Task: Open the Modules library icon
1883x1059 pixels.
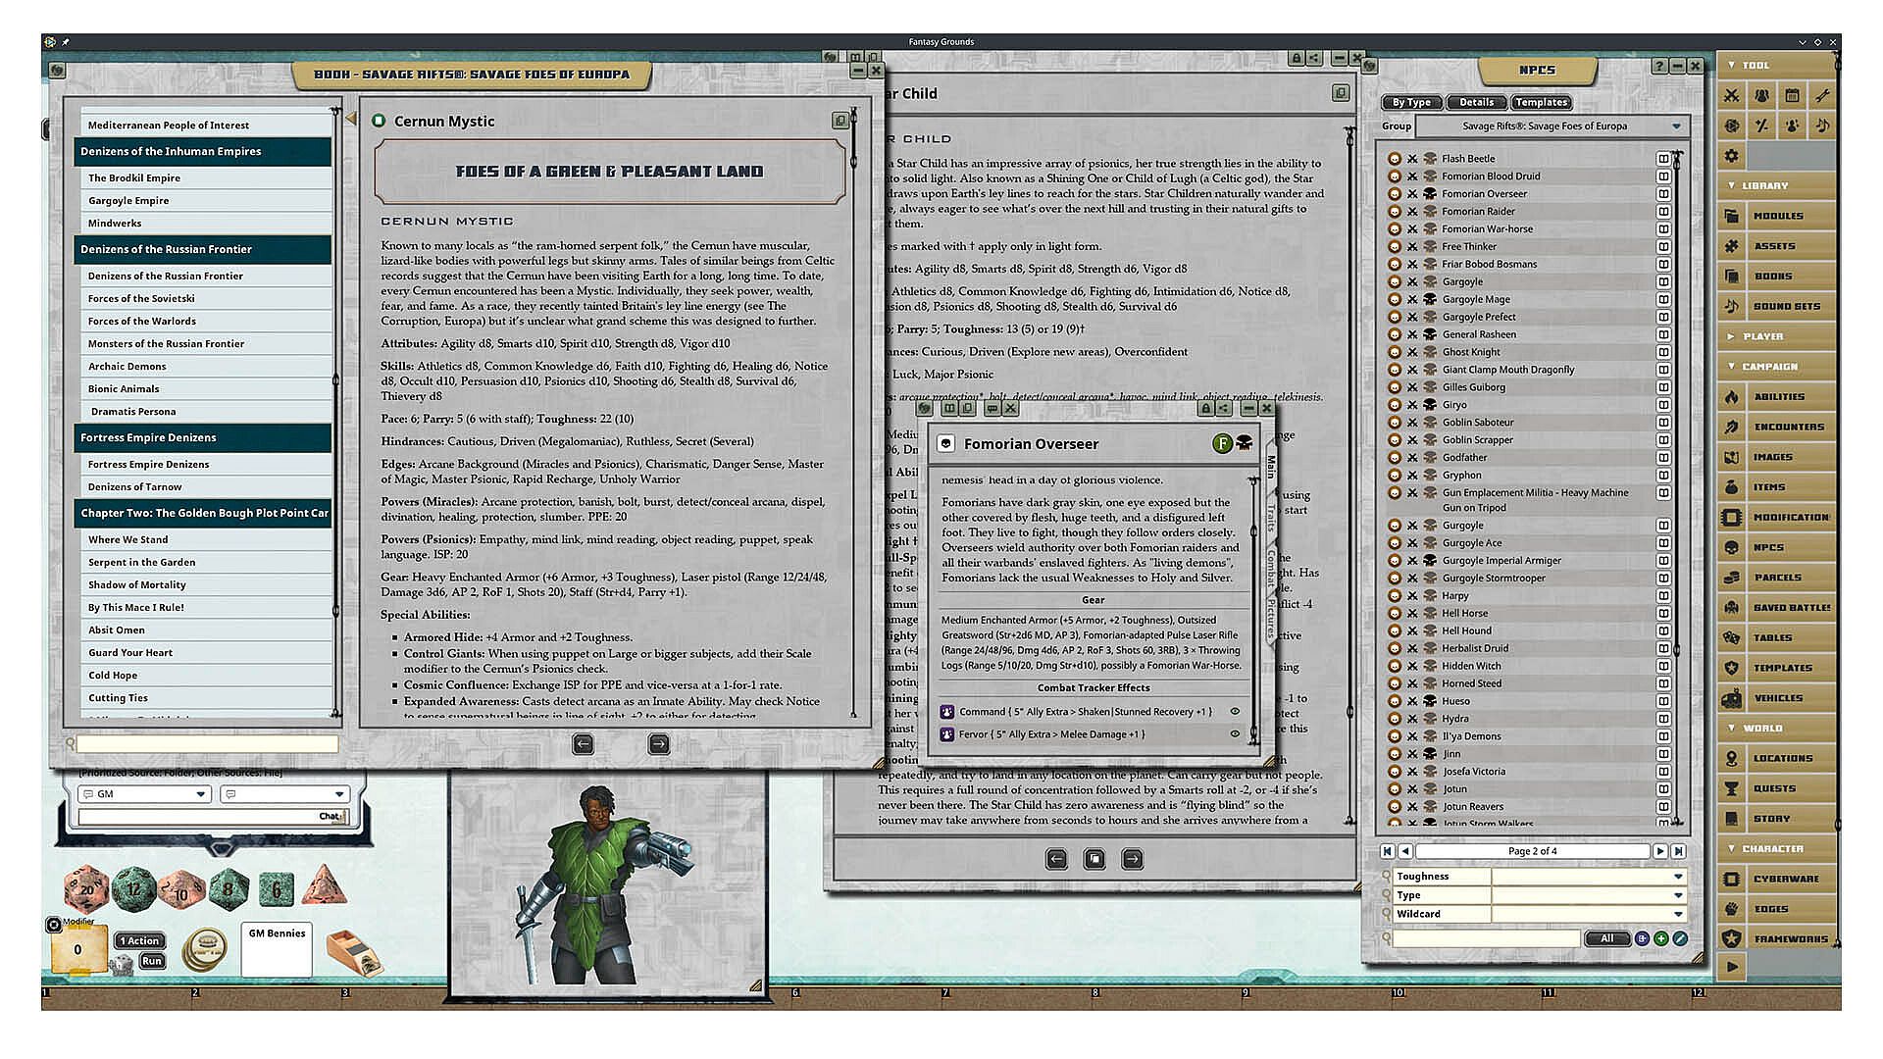Action: pyautogui.click(x=1732, y=216)
